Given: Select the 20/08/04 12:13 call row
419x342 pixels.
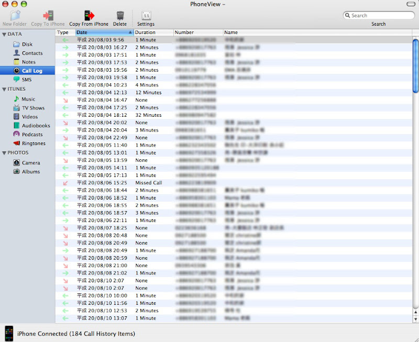Looking at the screenshot, I should [234, 93].
